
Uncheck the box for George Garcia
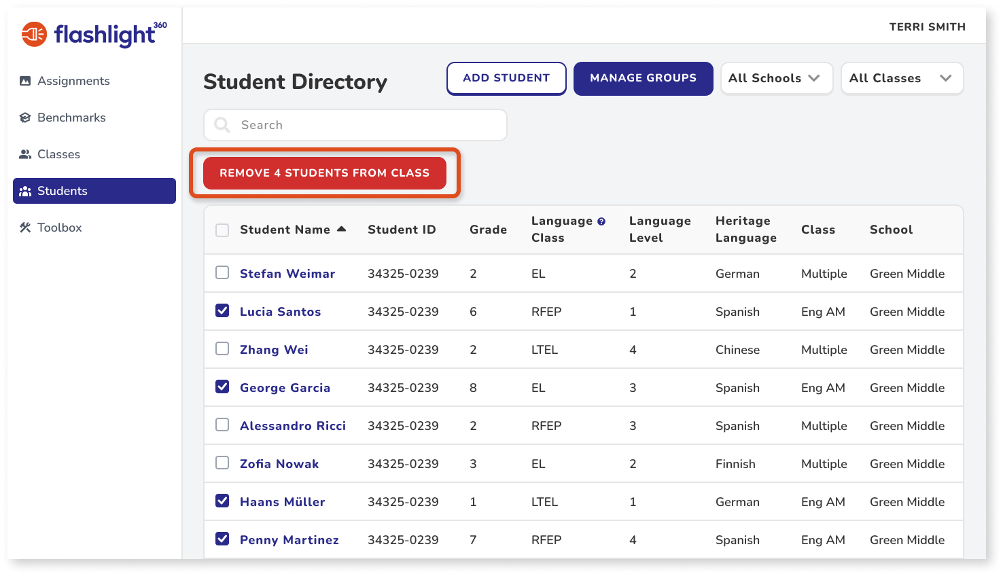point(222,386)
